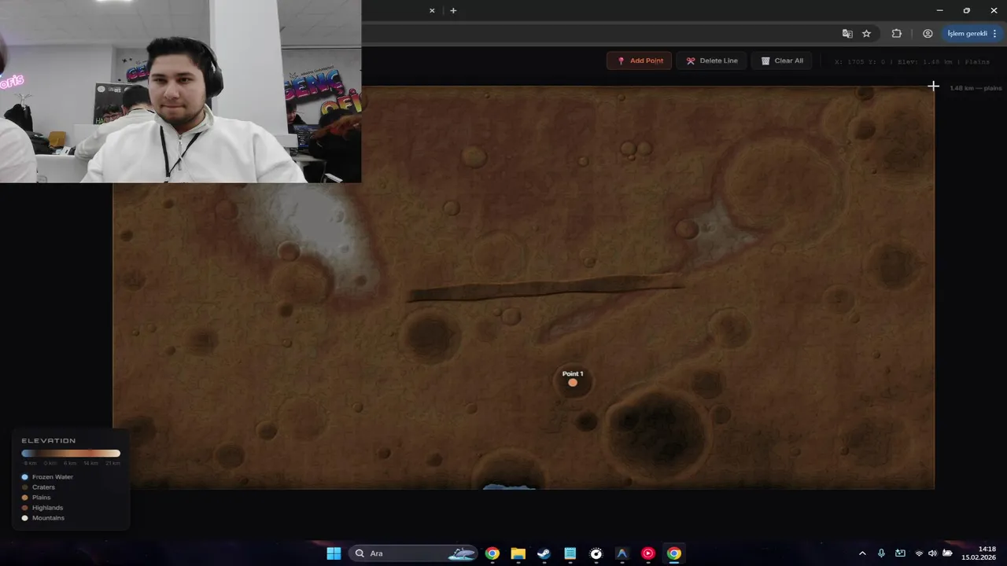Click the battery tray icon

(x=948, y=553)
